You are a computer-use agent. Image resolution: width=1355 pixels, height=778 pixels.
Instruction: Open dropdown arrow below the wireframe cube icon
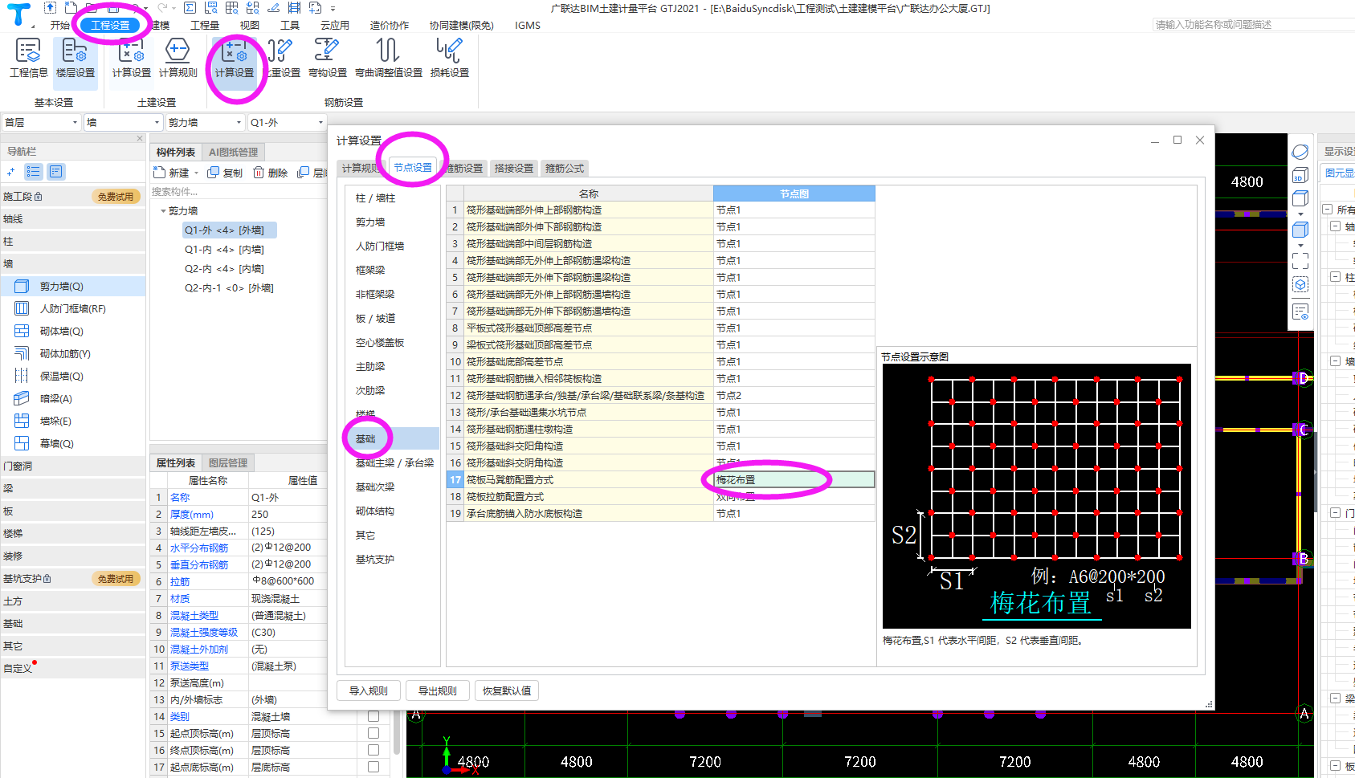(1300, 214)
